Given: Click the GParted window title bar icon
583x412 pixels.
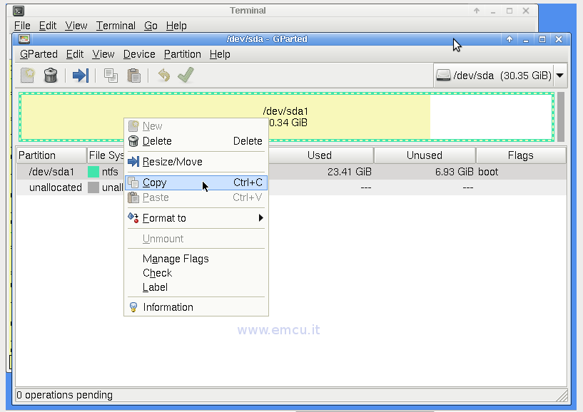Looking at the screenshot, I should (x=24, y=39).
